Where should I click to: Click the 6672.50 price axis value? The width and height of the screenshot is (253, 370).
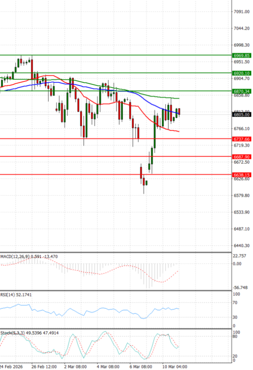click(242, 162)
